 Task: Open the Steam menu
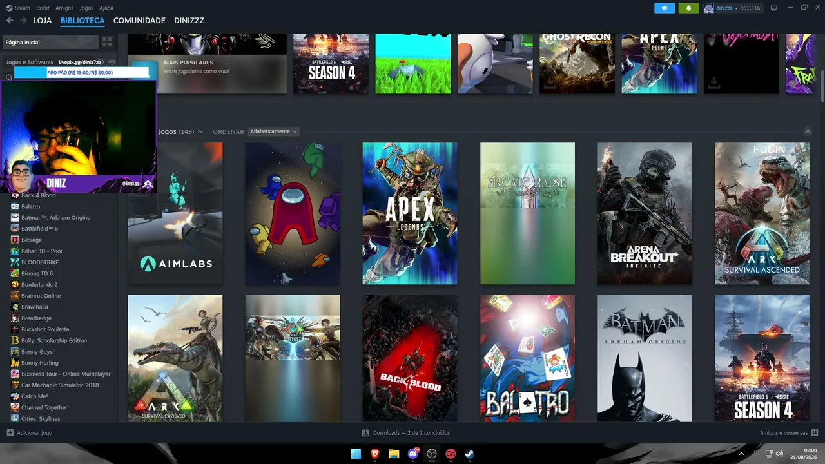[x=19, y=8]
